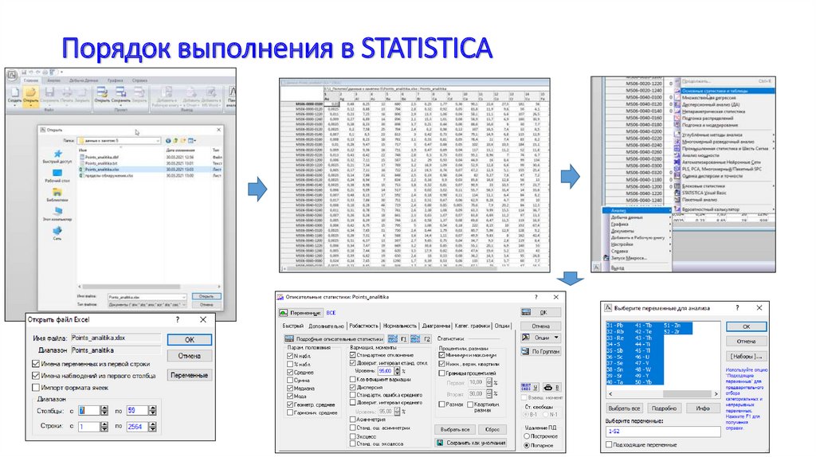Click the Переменные icon button in descriptive statistics

tap(300, 312)
